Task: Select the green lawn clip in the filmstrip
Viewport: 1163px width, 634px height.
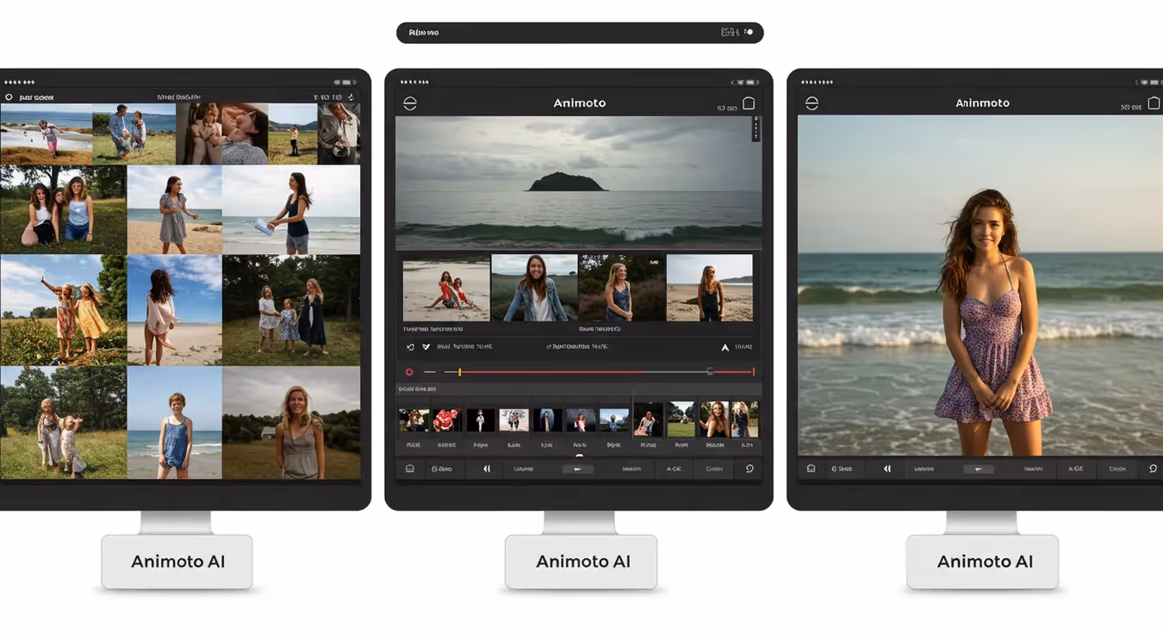Action: point(681,420)
